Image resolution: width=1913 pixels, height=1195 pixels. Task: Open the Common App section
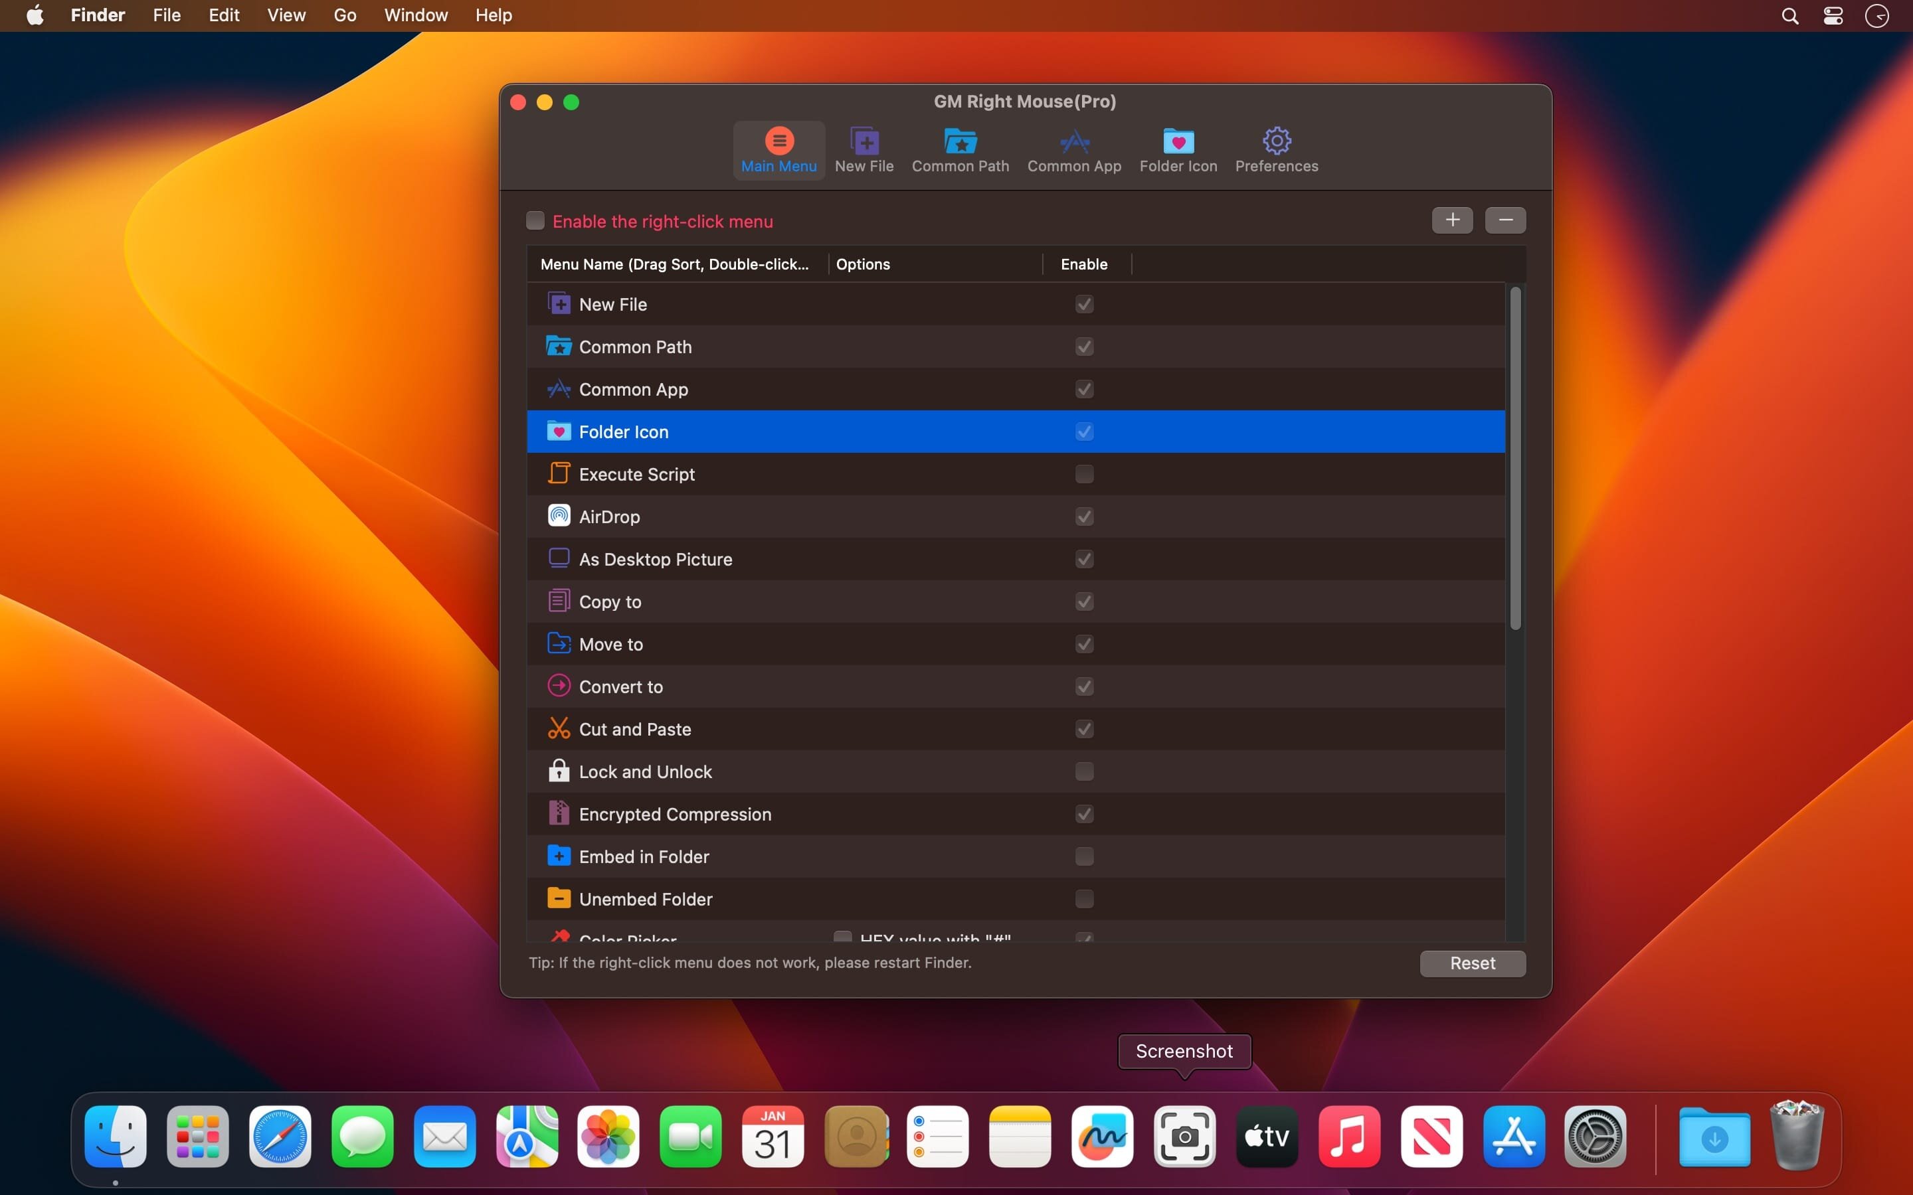click(1073, 150)
